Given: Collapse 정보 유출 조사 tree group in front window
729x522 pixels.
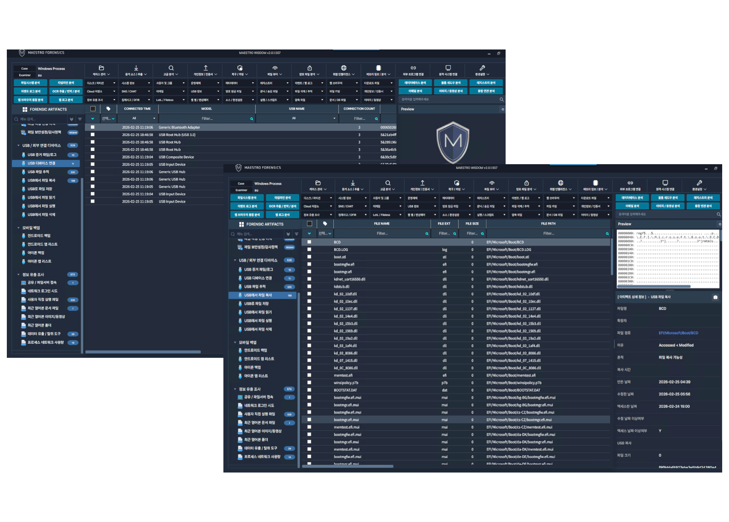Looking at the screenshot, I should pyautogui.click(x=235, y=389).
